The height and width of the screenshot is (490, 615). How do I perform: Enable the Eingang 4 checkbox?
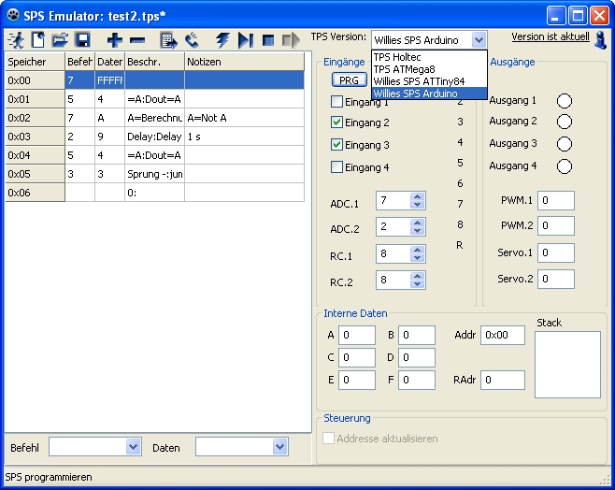pyautogui.click(x=337, y=167)
